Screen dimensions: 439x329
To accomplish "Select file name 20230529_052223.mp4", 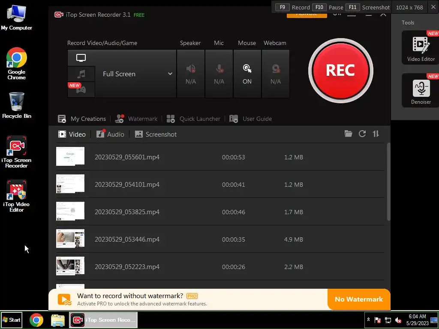I will (127, 267).
